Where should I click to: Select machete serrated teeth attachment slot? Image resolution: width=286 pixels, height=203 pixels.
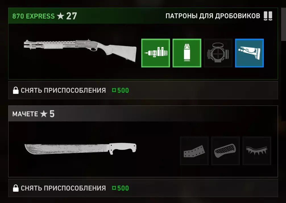pyautogui.click(x=257, y=151)
